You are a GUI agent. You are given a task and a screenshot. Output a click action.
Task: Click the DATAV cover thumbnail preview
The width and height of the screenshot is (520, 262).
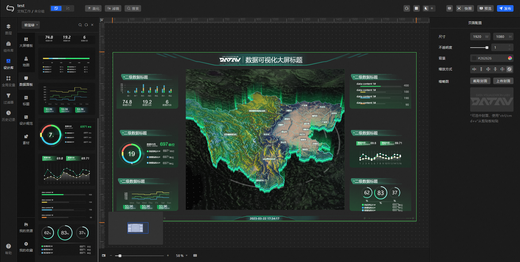tap(492, 100)
